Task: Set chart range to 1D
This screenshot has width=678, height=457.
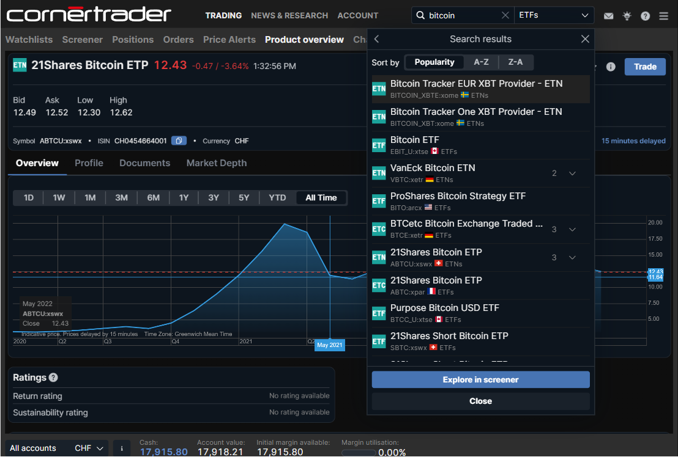Action: pyautogui.click(x=29, y=197)
